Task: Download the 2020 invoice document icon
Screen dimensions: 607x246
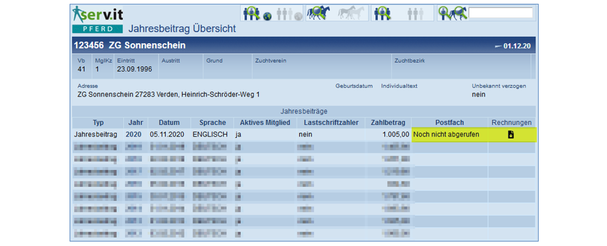Action: pyautogui.click(x=511, y=135)
